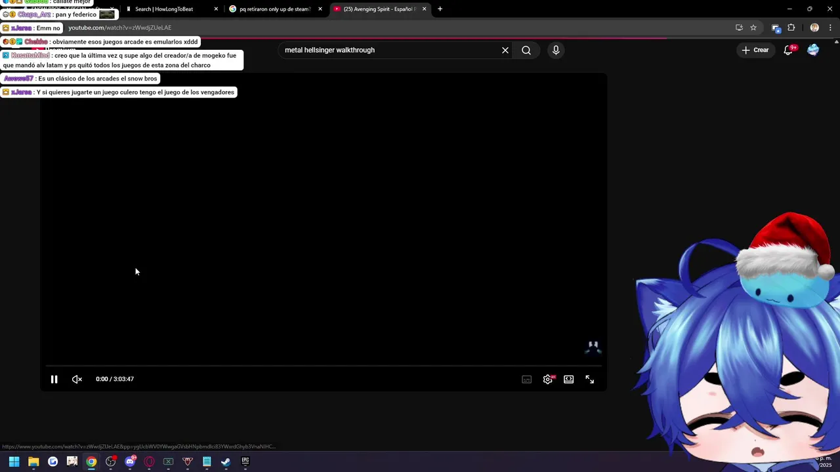Enter fullscreen on the player
Image resolution: width=840 pixels, height=472 pixels.
click(590, 379)
